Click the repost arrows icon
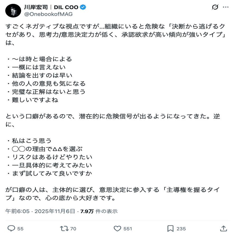The height and width of the screenshot is (236, 236). coord(64,228)
